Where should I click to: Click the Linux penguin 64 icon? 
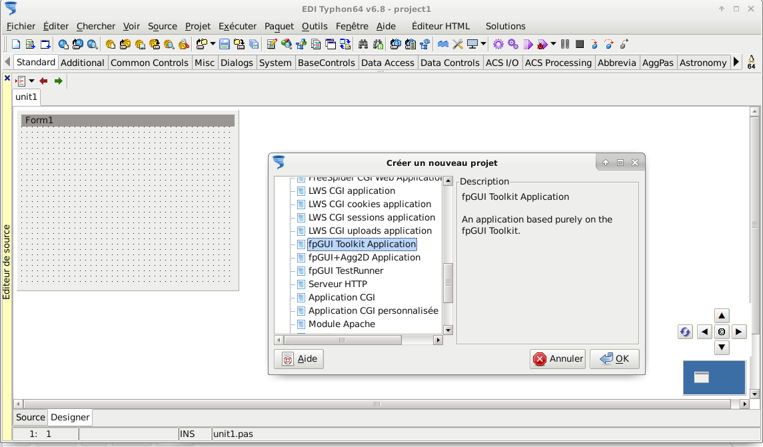coord(751,62)
